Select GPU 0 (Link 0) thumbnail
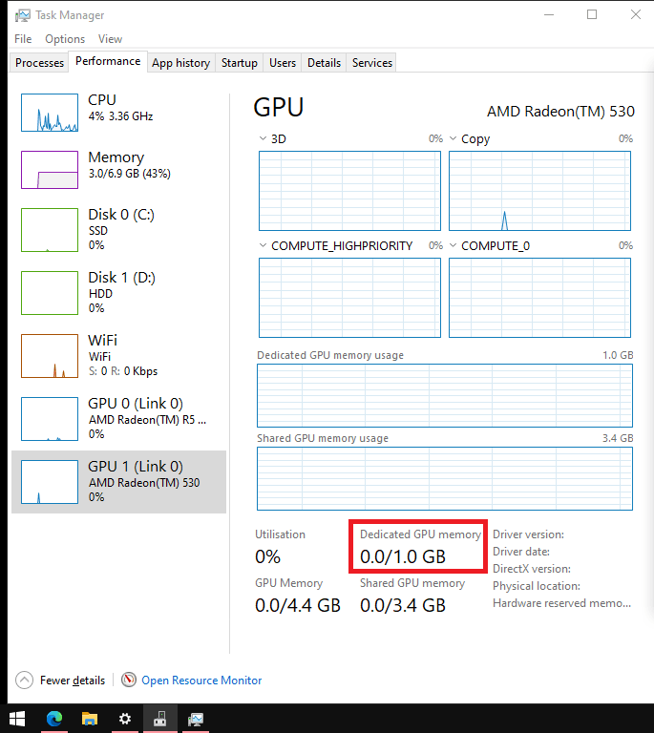654x733 pixels. tap(50, 419)
